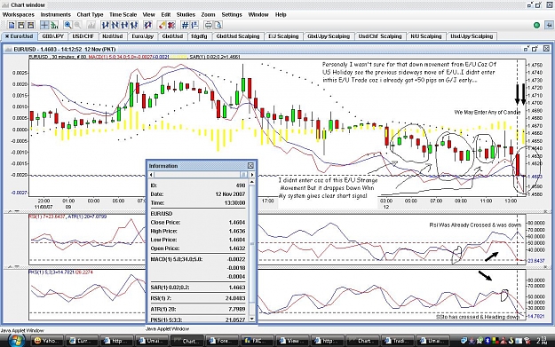Switch to the fdgdfg tab
The image size is (555, 347).
pyautogui.click(x=199, y=36)
